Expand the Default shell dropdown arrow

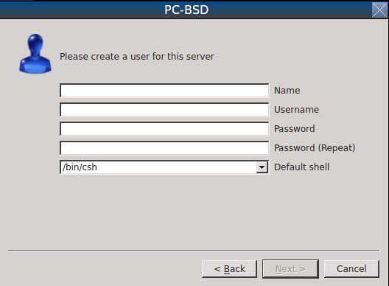coord(262,167)
